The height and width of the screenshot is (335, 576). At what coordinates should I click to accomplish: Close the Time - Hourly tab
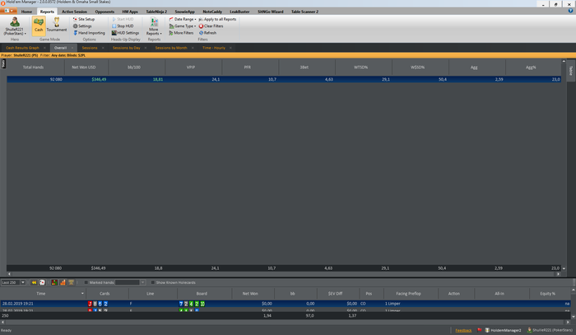pyautogui.click(x=230, y=48)
